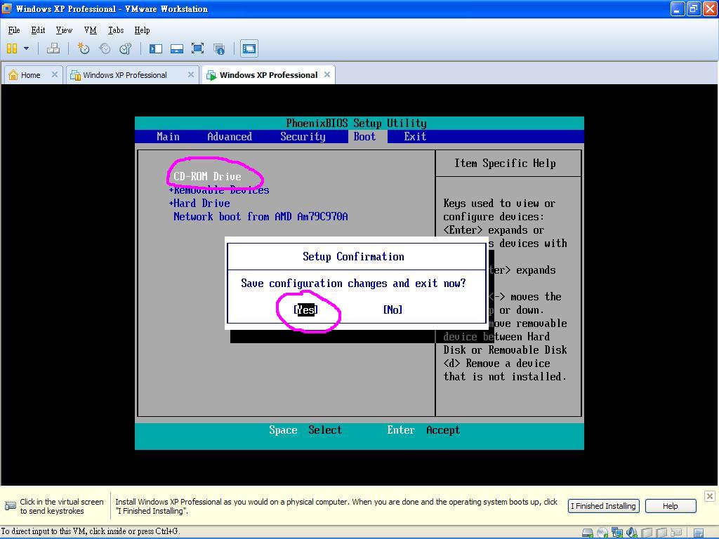The height and width of the screenshot is (539, 719).
Task: Close the Home tab
Action: 55,74
